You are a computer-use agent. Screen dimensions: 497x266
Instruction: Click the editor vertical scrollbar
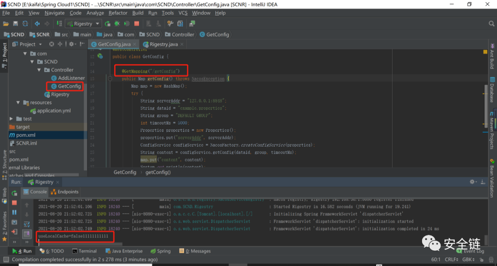[x=485, y=106]
